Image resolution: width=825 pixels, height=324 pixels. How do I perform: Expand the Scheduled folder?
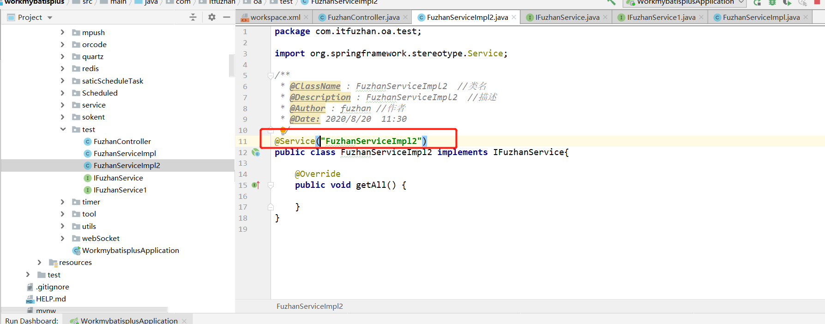(63, 93)
